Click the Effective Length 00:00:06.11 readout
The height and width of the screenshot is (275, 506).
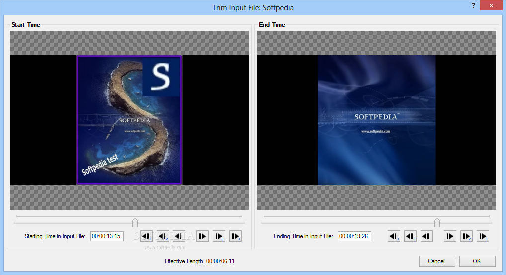[199, 261]
